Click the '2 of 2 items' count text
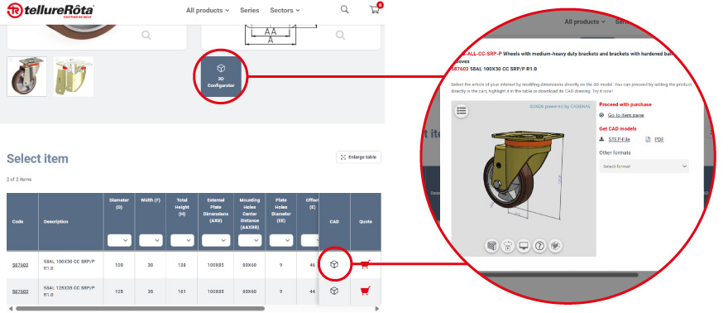 coord(19,179)
